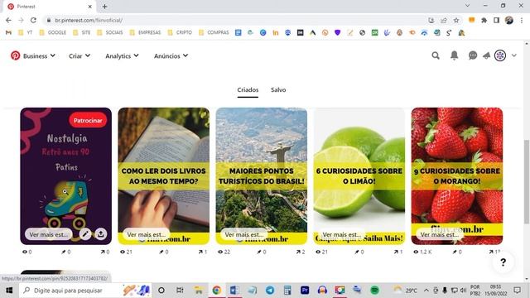Click the Pinterest logo icon
The image size is (530, 298).
click(x=15, y=55)
